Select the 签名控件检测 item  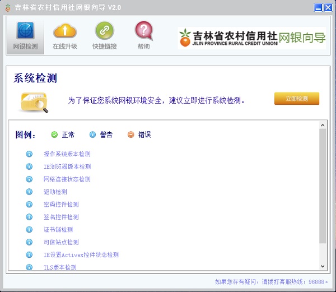coord(61,217)
